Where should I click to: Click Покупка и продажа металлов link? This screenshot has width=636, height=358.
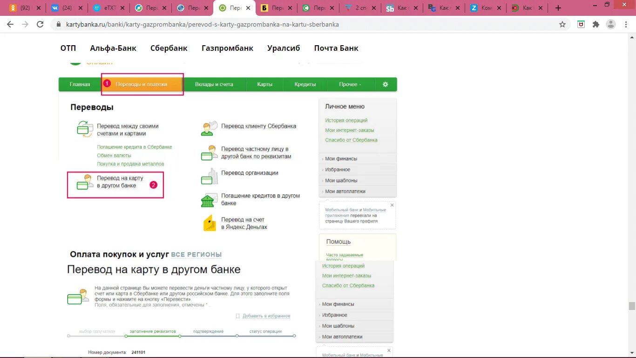click(130, 164)
